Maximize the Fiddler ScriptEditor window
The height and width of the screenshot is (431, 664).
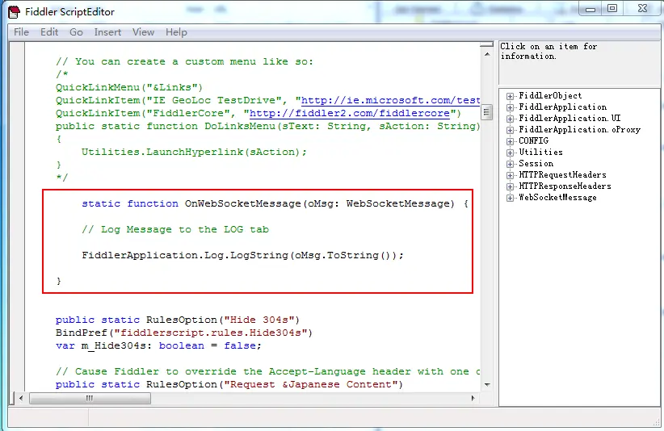click(x=612, y=8)
